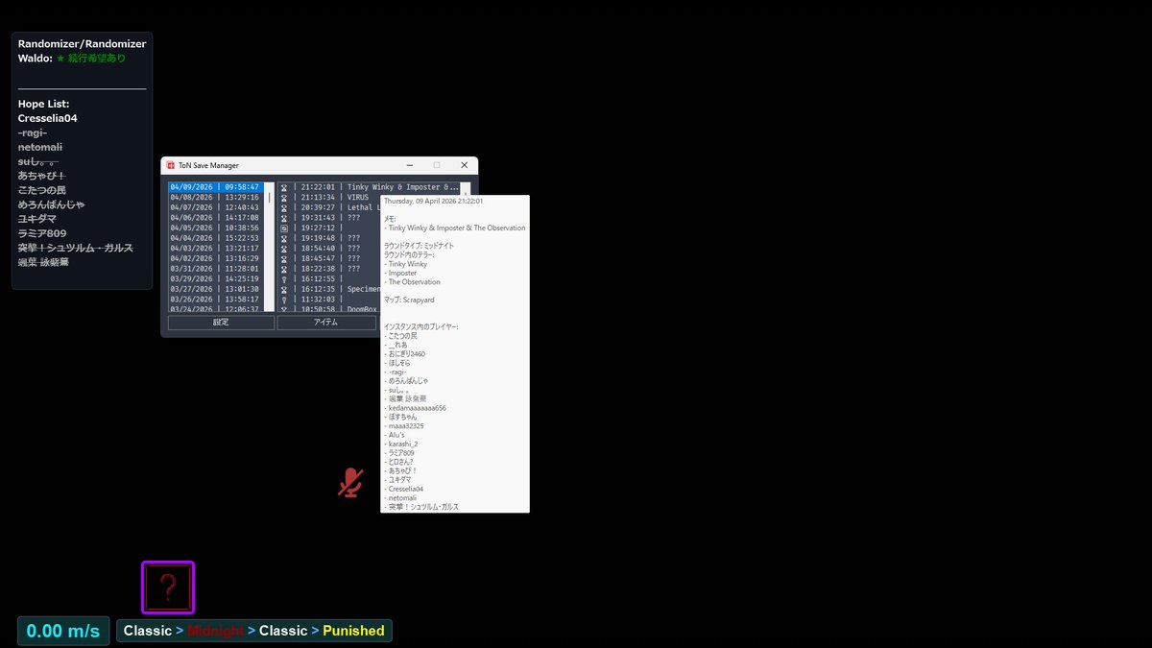1152x648 pixels.
Task: Select the 04/03/2026 13:21:17 save date
Action: pos(215,248)
